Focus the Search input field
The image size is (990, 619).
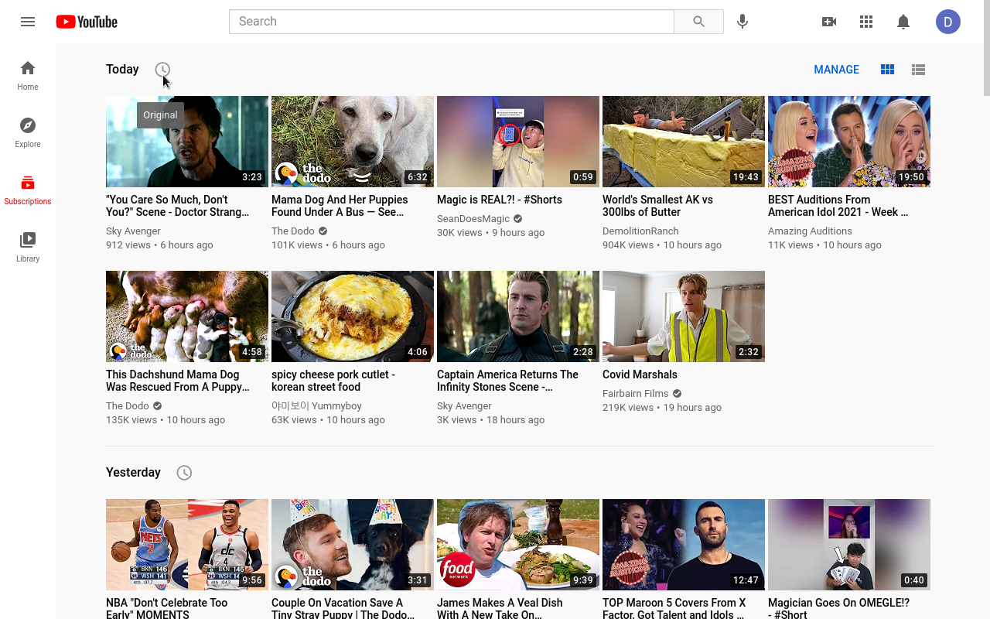click(452, 22)
